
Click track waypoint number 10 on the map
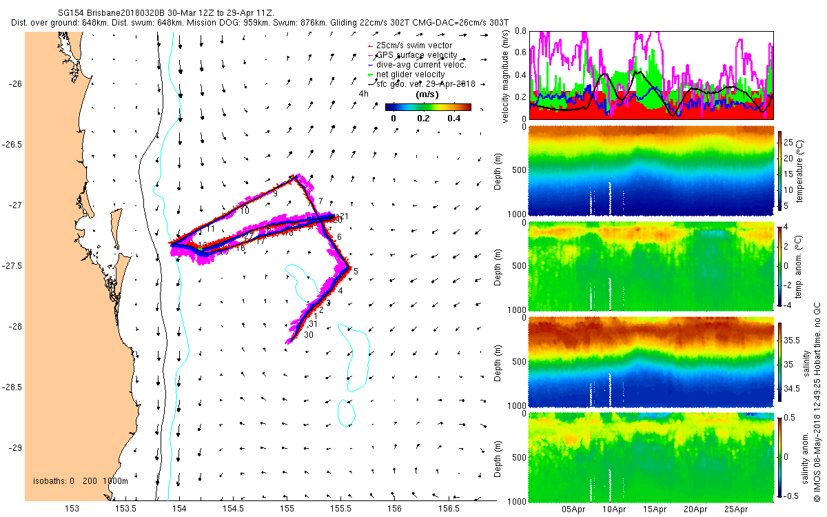pyautogui.click(x=245, y=211)
